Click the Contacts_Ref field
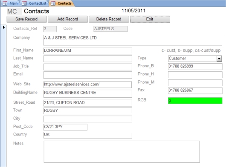Image resolution: width=226 pixels, height=167 pixels. [50, 29]
